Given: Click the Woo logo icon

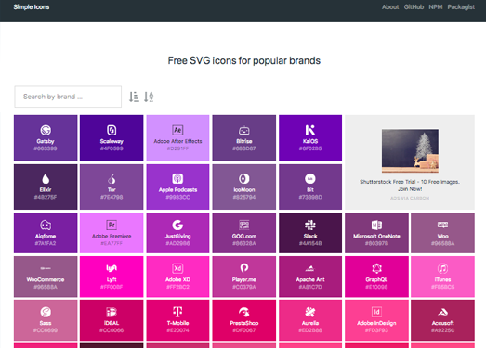Looking at the screenshot, I should pyautogui.click(x=442, y=225).
